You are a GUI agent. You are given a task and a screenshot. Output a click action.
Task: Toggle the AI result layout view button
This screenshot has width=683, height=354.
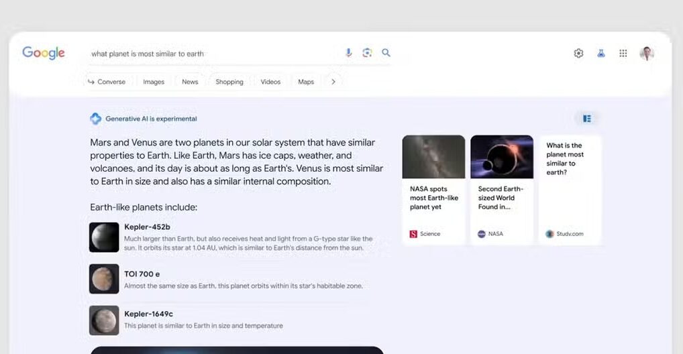tap(587, 119)
